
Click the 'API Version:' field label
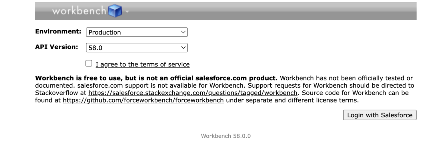point(57,47)
